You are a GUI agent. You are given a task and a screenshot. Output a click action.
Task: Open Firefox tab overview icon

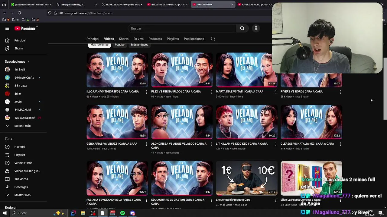pyautogui.click(x=4, y=5)
